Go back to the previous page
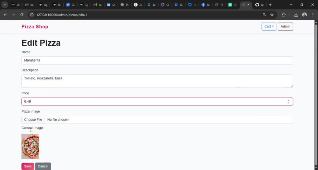This screenshot has height=170, width=318. point(5,15)
